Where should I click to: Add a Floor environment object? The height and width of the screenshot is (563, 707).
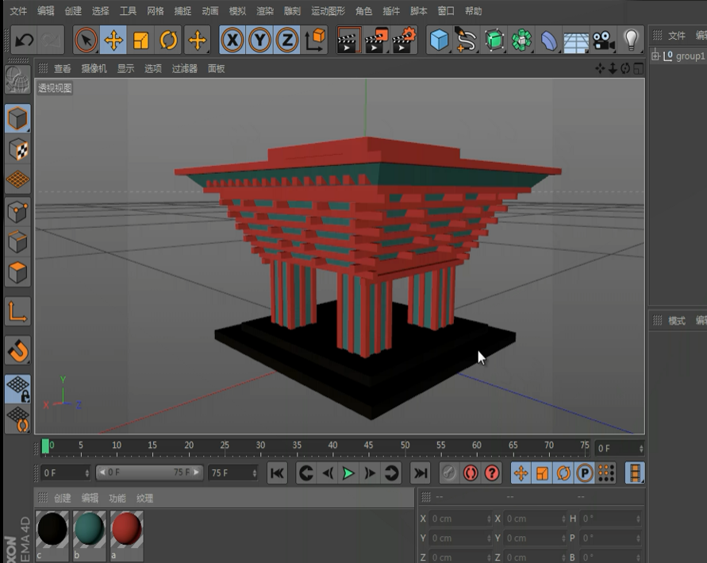click(576, 40)
